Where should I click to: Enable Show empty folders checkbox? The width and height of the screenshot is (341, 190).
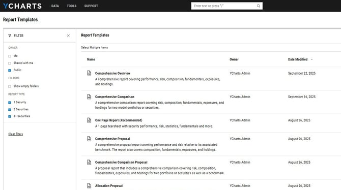[x=10, y=86]
